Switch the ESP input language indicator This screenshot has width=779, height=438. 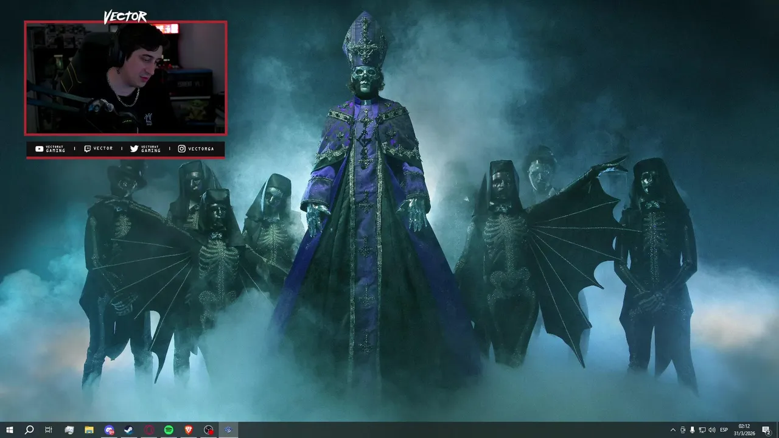(724, 430)
